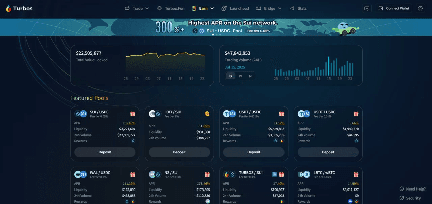Deposit into the SUI / USDC pool
This screenshot has height=204, width=432.
[x=105, y=152]
